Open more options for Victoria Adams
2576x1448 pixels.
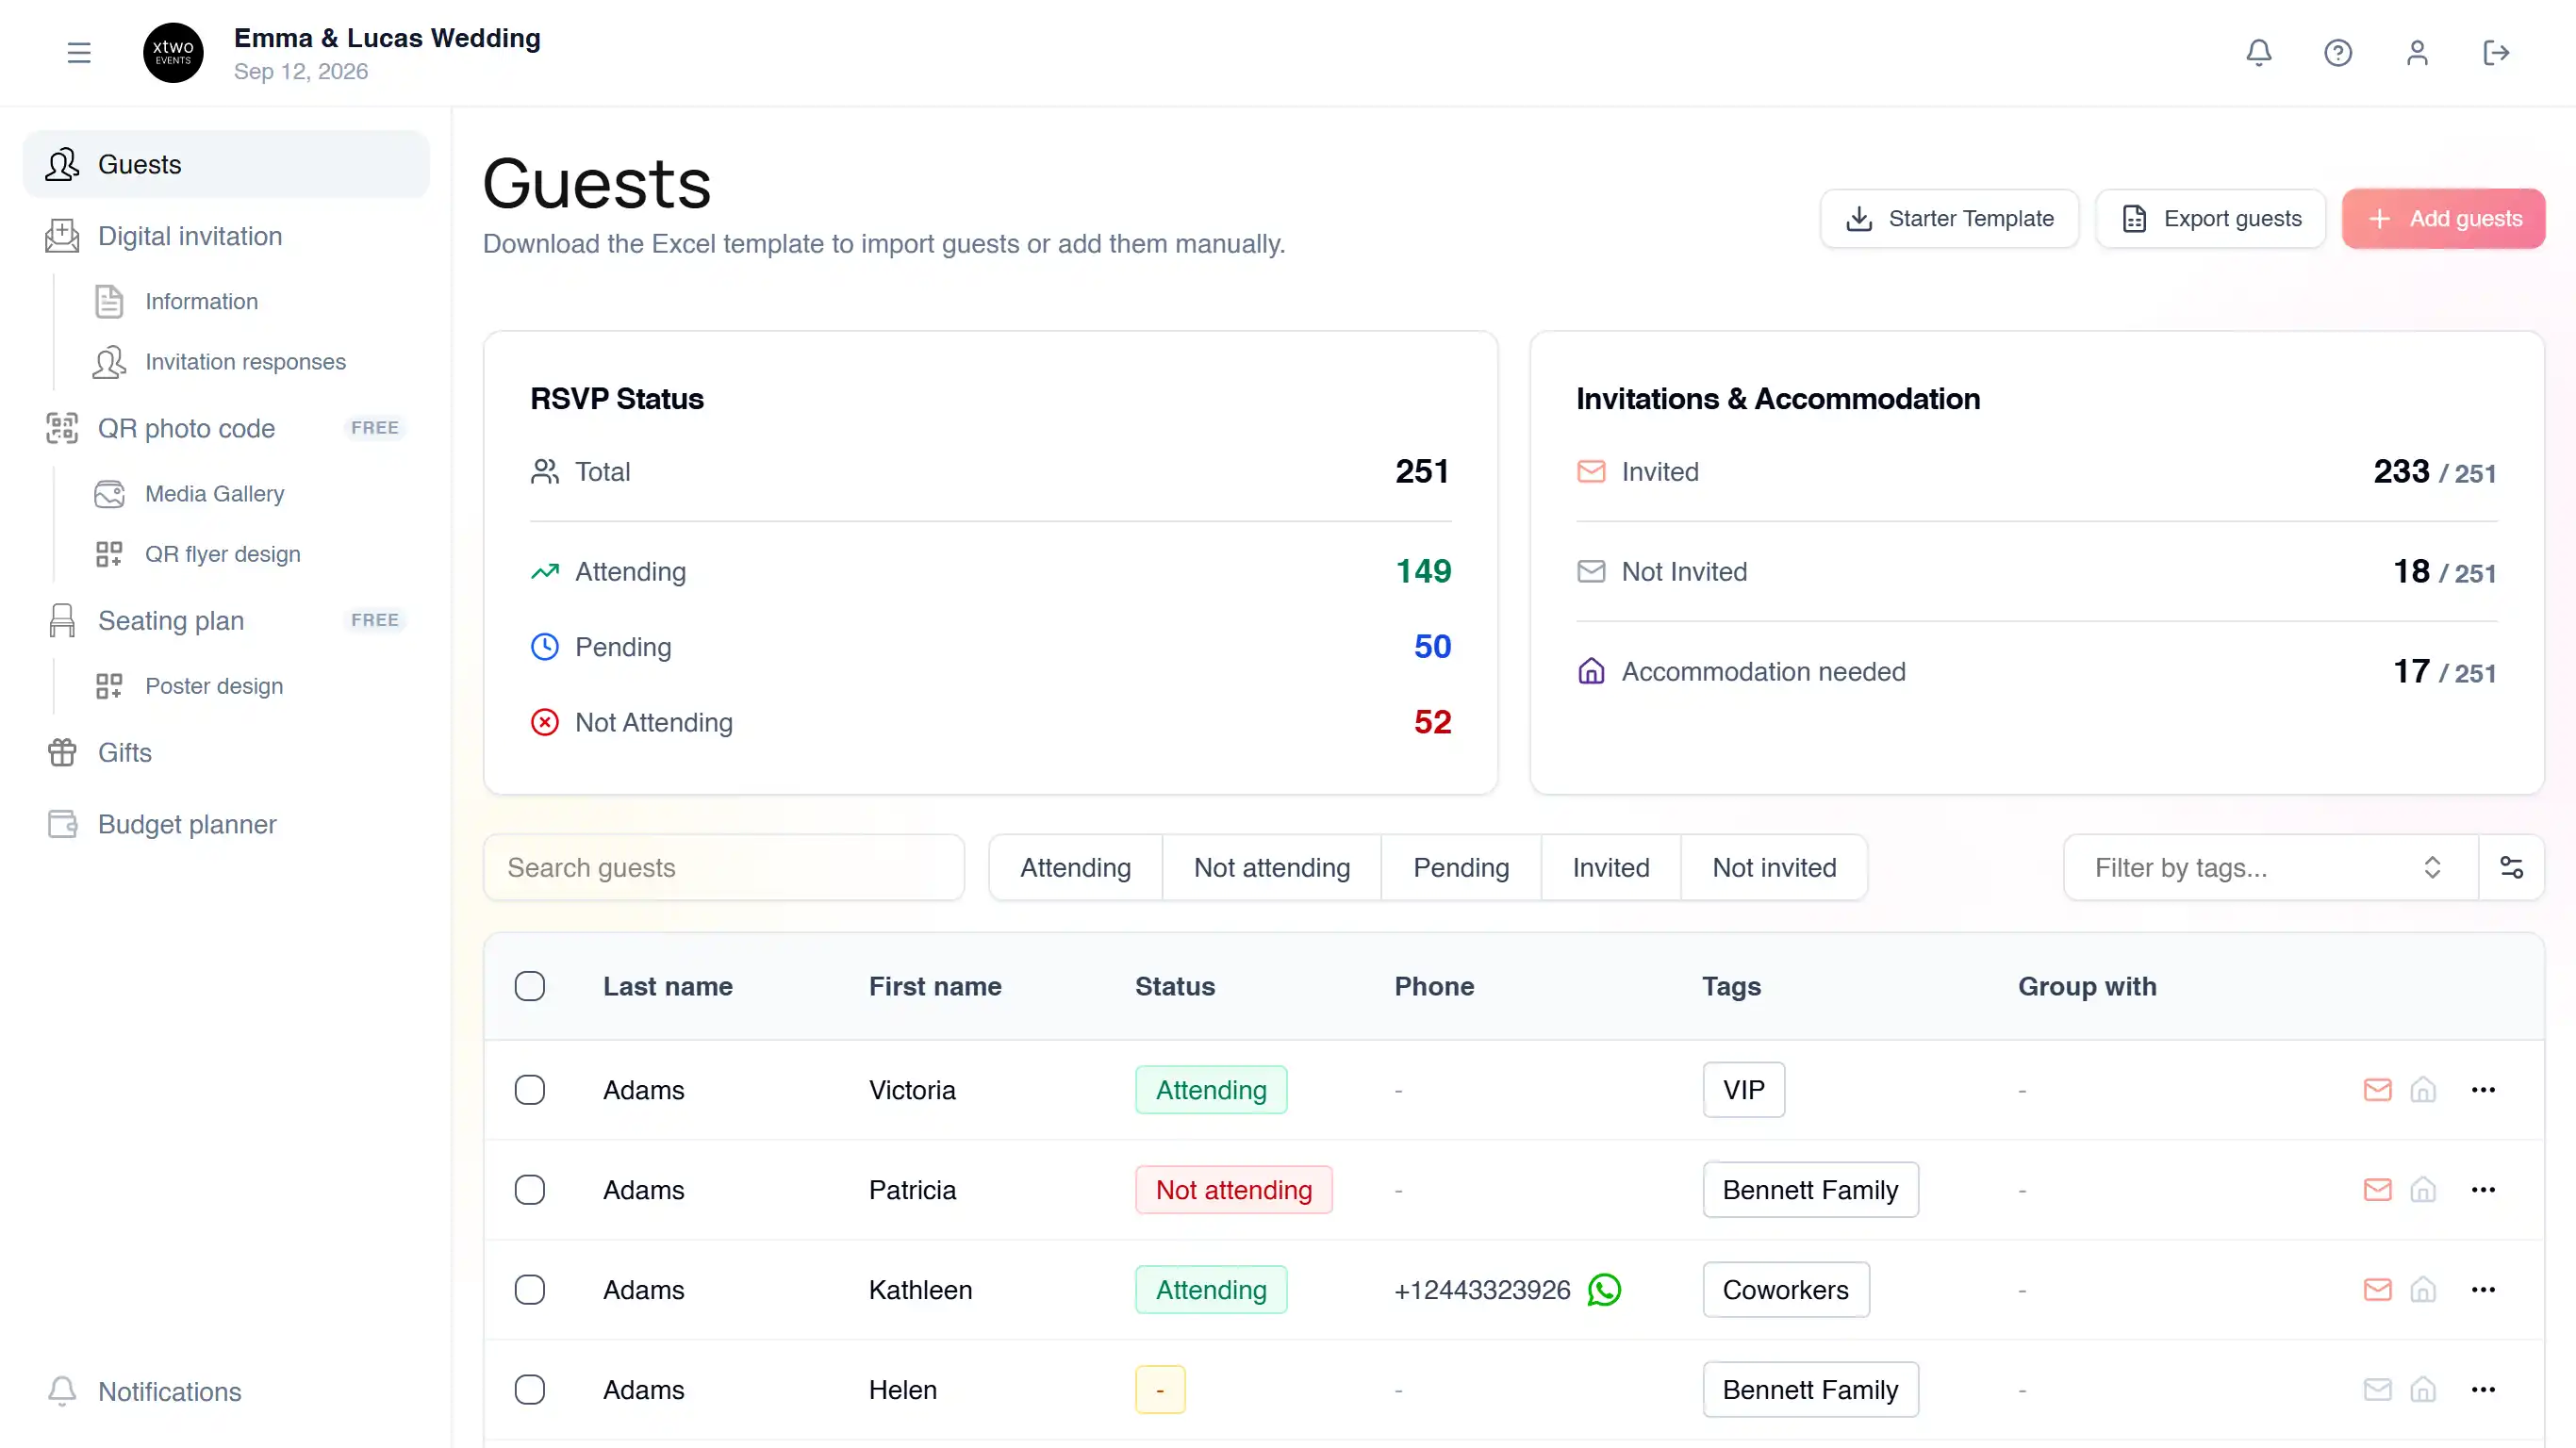(x=2483, y=1089)
